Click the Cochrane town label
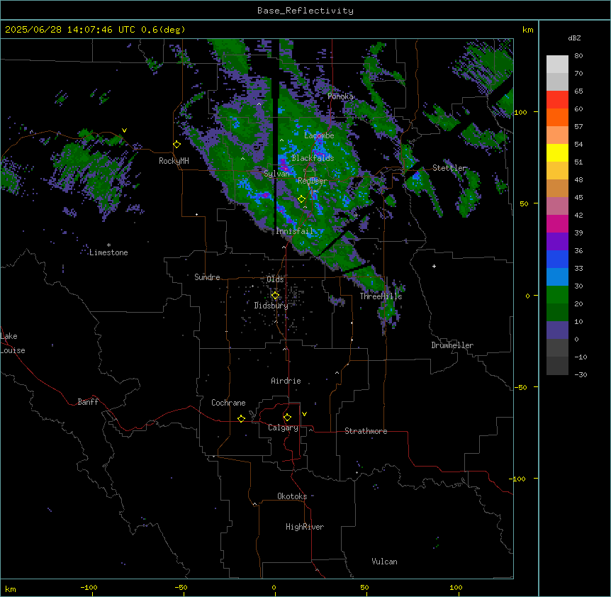The width and height of the screenshot is (611, 597). (228, 403)
